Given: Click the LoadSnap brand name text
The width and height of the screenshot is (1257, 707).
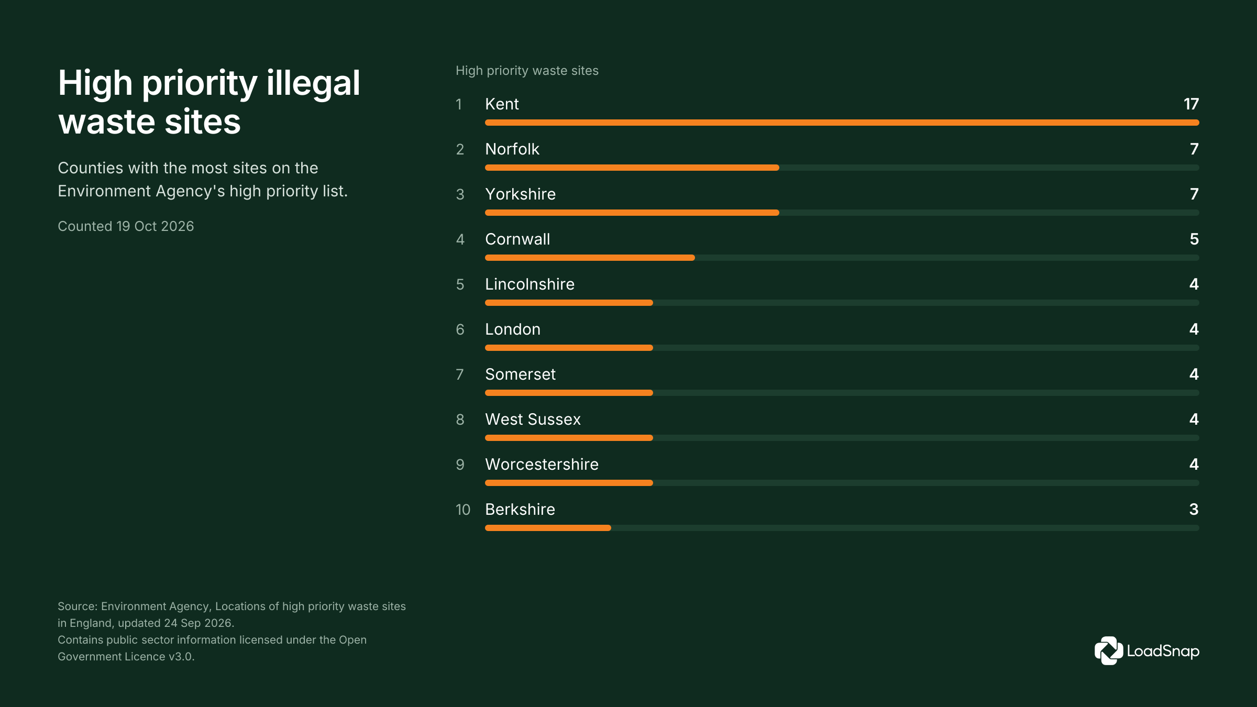Looking at the screenshot, I should click(1163, 651).
